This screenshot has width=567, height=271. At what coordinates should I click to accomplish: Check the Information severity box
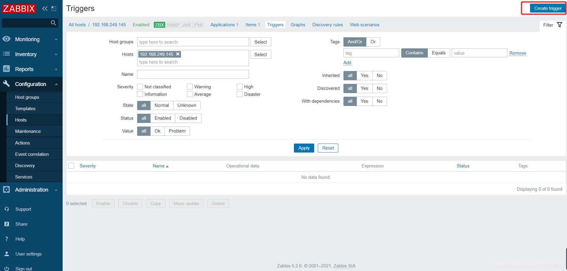(x=140, y=94)
